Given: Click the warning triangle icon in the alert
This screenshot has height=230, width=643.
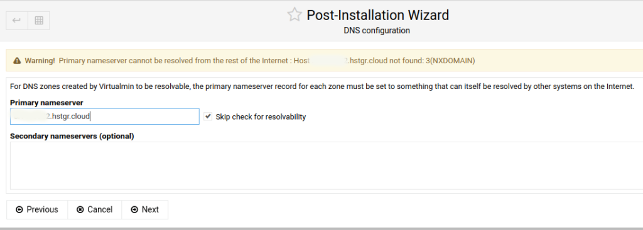Looking at the screenshot, I should coord(17,61).
